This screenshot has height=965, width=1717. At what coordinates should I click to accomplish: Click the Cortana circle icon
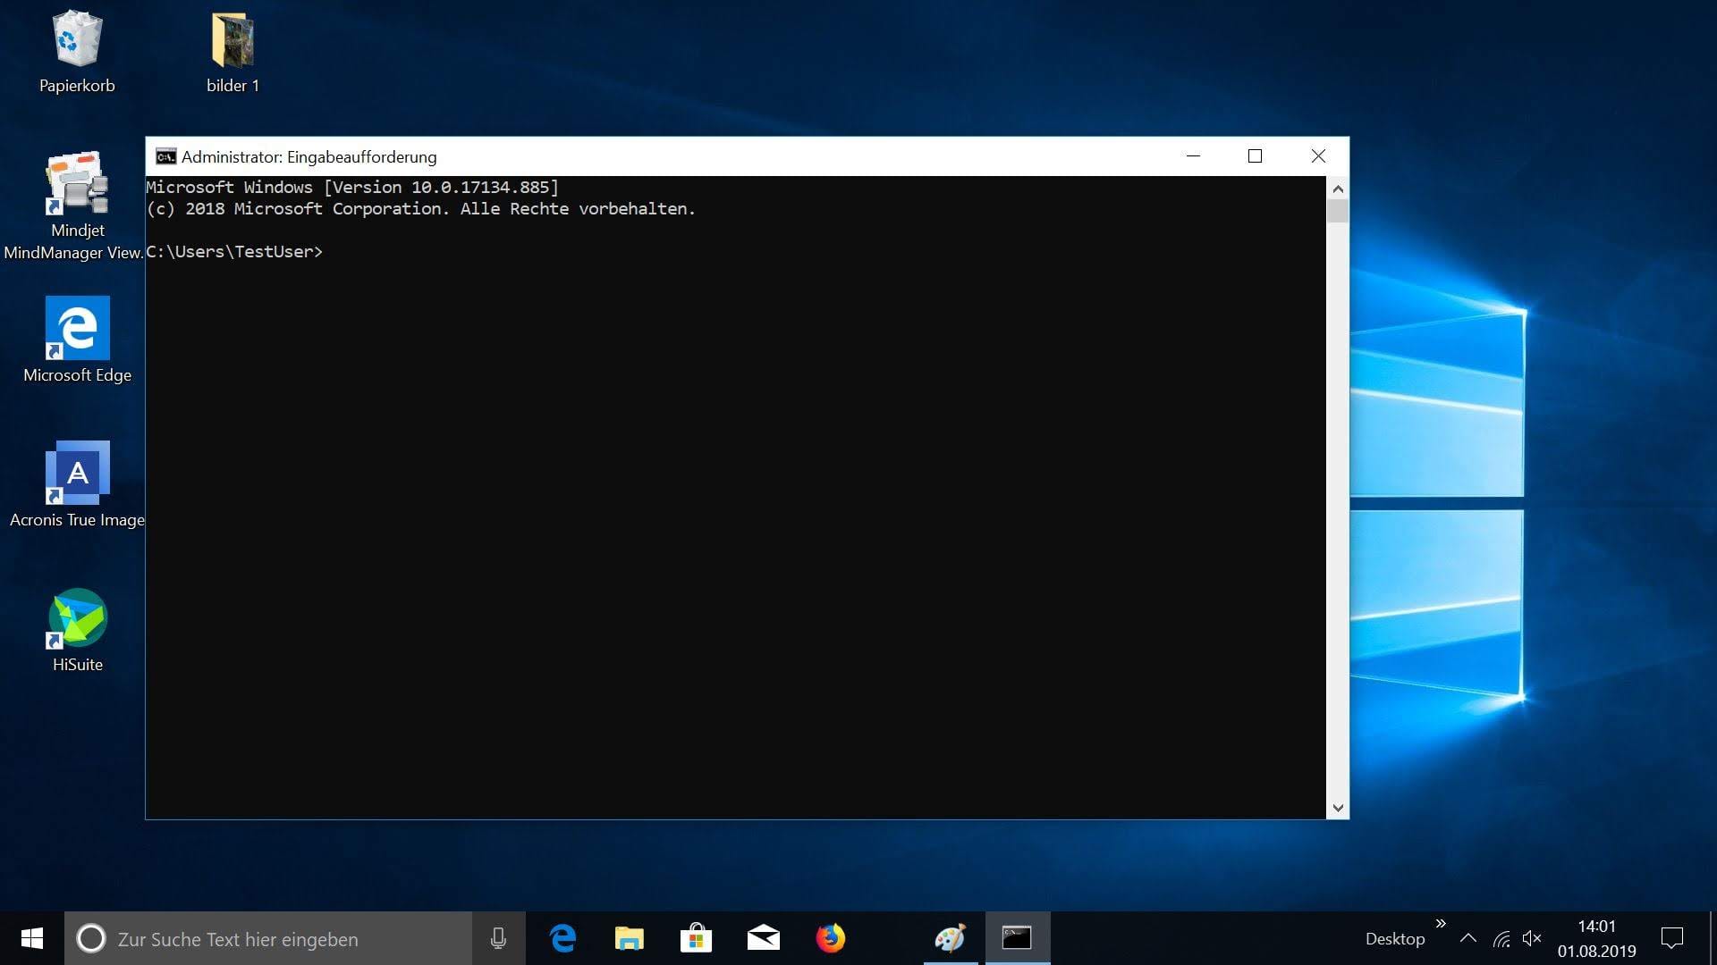pyautogui.click(x=90, y=938)
